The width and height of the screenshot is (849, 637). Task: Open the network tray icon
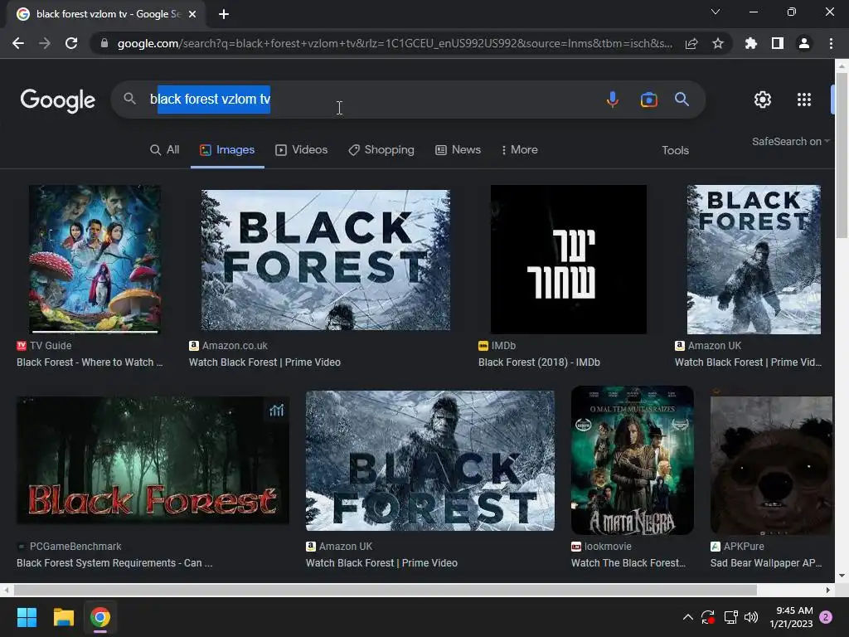point(731,617)
